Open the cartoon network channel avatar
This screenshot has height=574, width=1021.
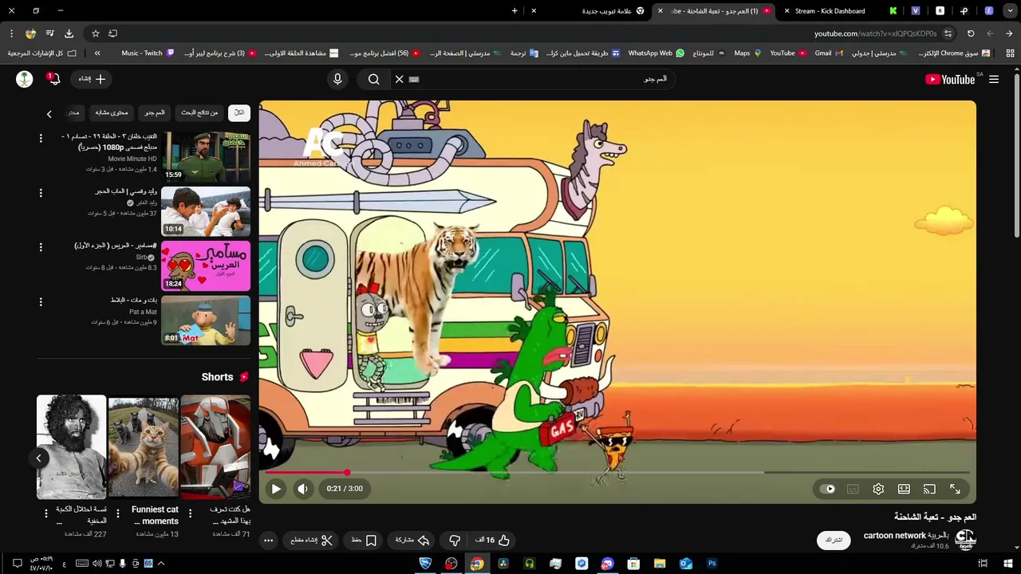pyautogui.click(x=965, y=540)
